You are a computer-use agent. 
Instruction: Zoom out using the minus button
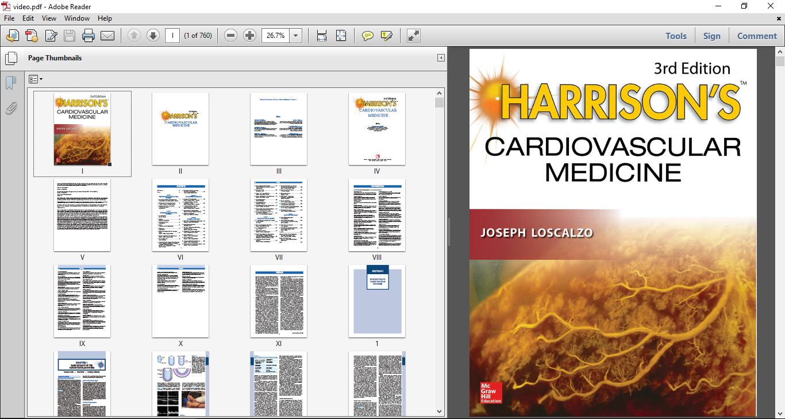pos(231,36)
